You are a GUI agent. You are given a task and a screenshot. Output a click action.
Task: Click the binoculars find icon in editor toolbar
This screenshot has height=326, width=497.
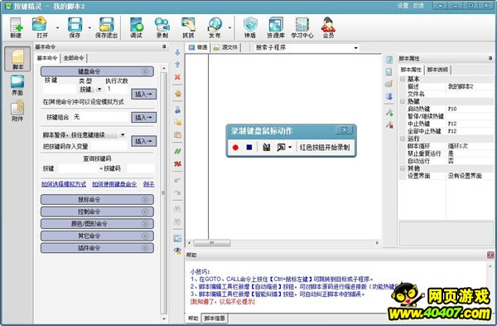pos(177,209)
